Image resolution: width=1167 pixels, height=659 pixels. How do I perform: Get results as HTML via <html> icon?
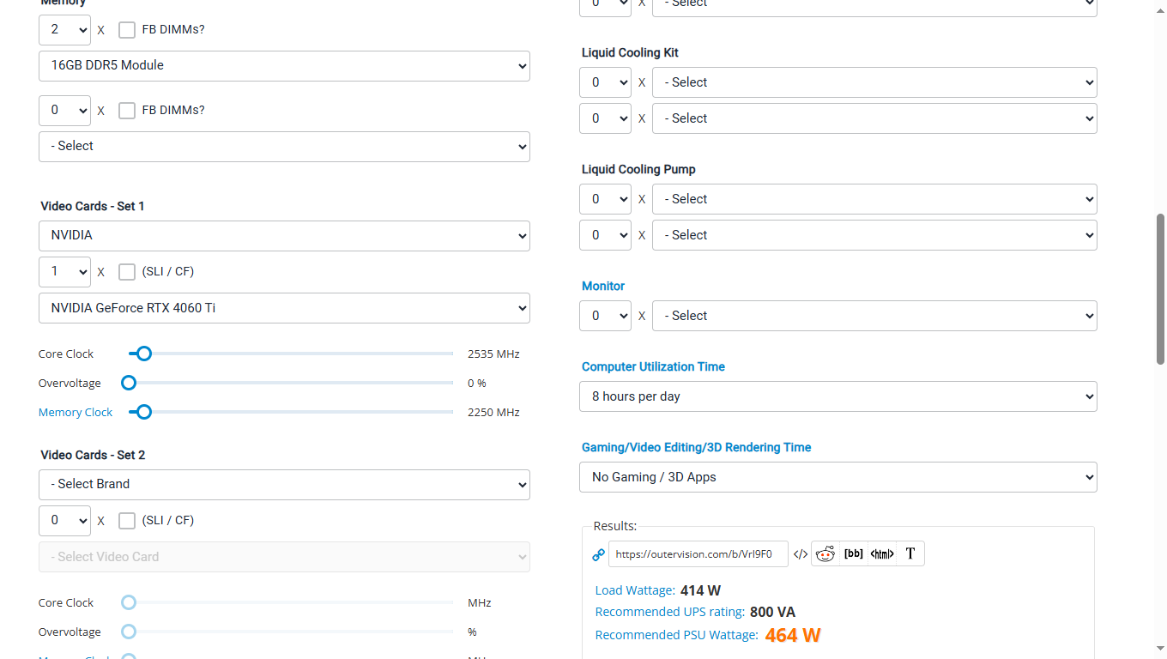click(882, 554)
